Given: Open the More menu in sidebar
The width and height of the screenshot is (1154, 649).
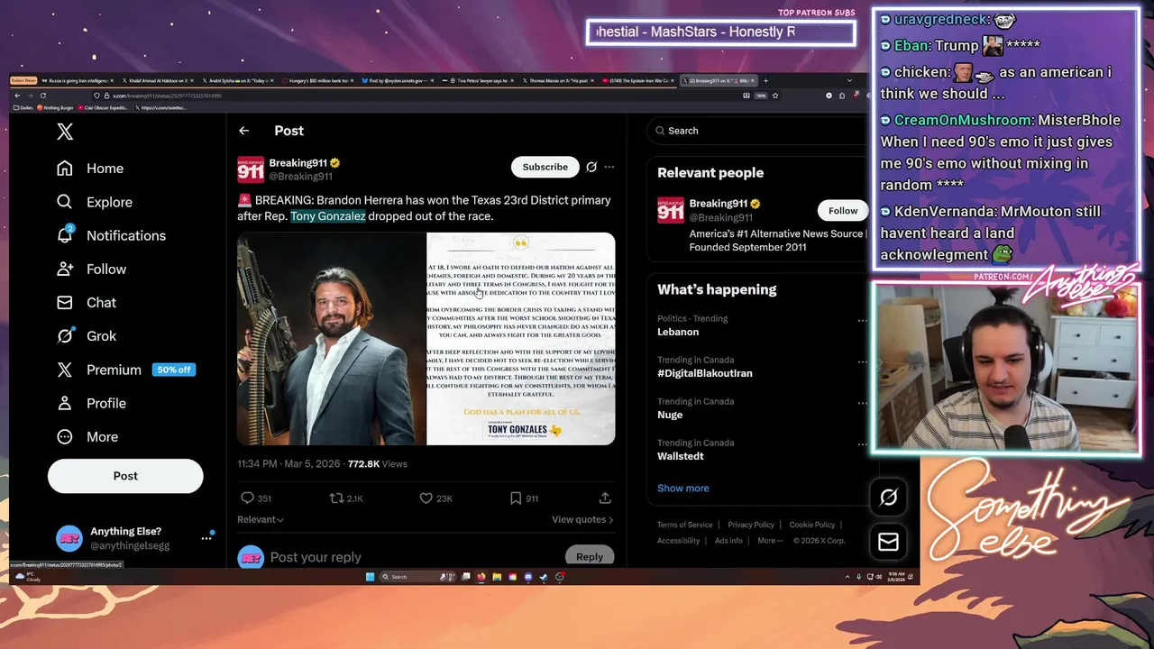Looking at the screenshot, I should (x=87, y=436).
